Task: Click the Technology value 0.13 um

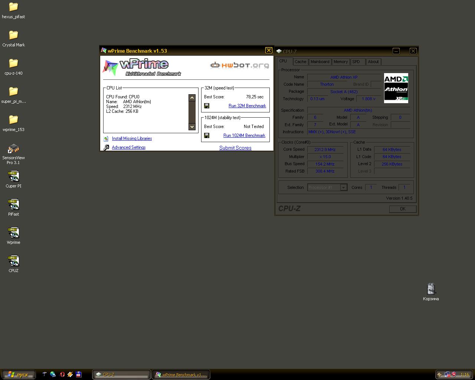Action: click(x=317, y=99)
